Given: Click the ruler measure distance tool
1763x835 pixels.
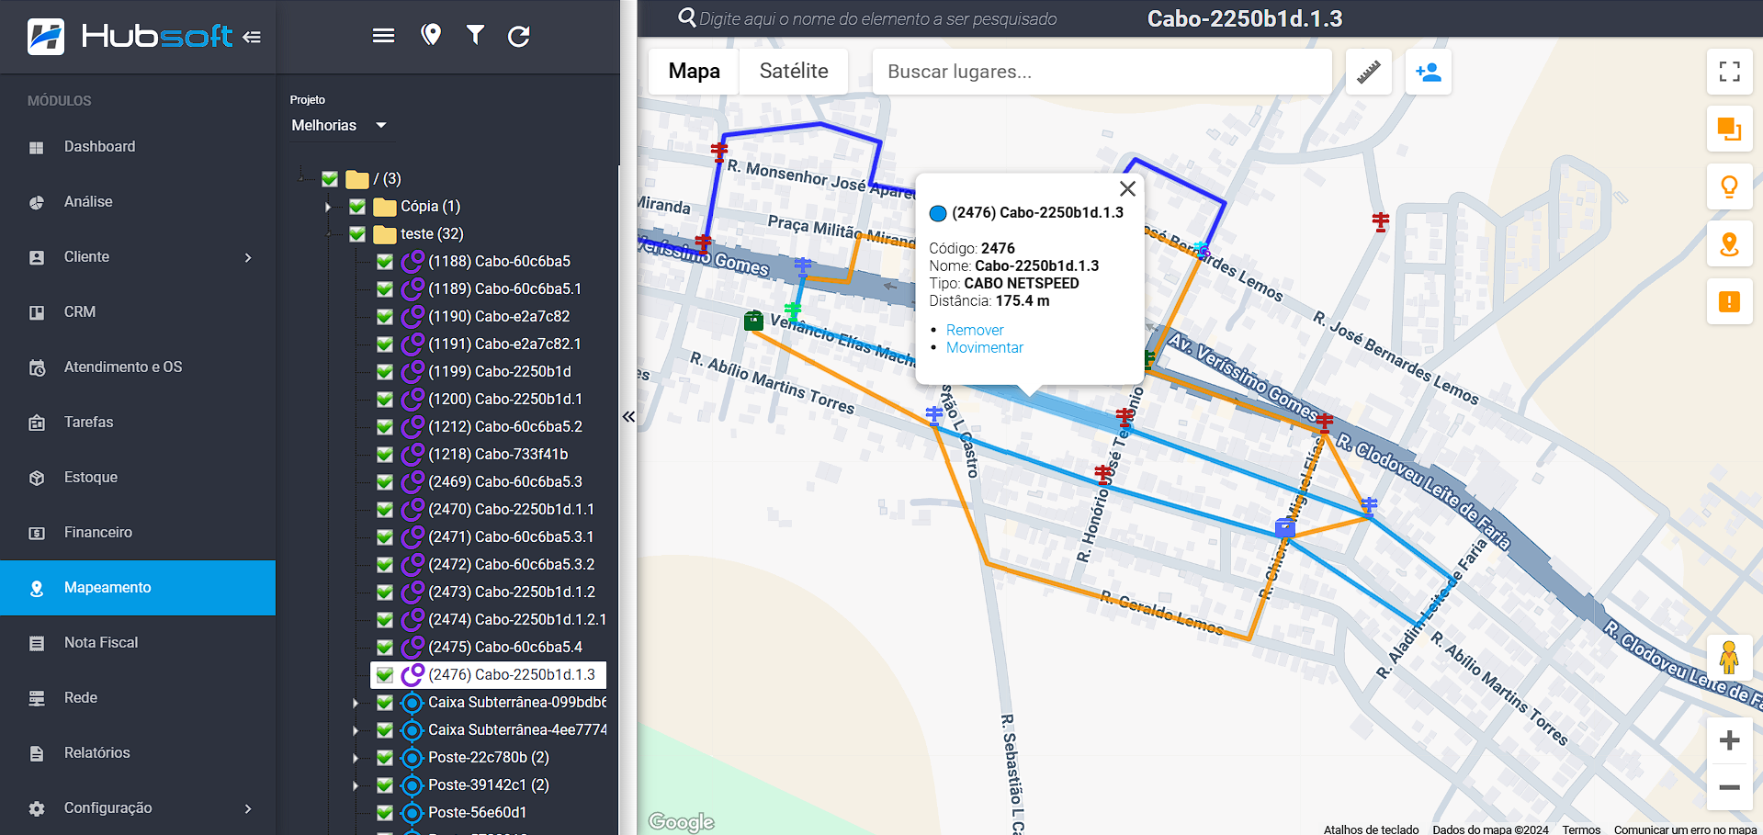Looking at the screenshot, I should point(1368,72).
